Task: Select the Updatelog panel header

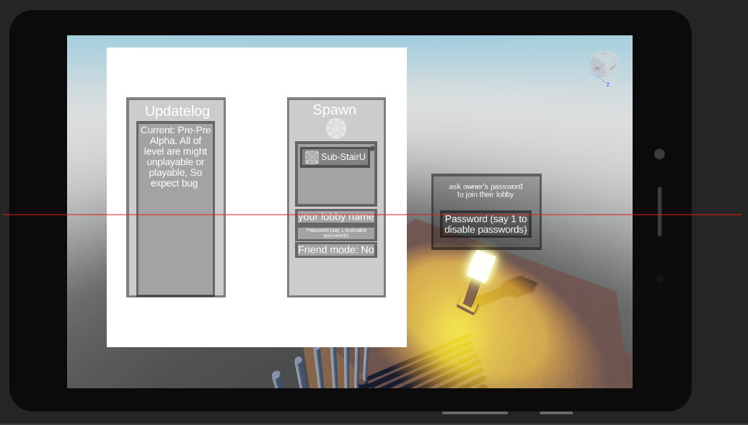Action: (x=176, y=111)
